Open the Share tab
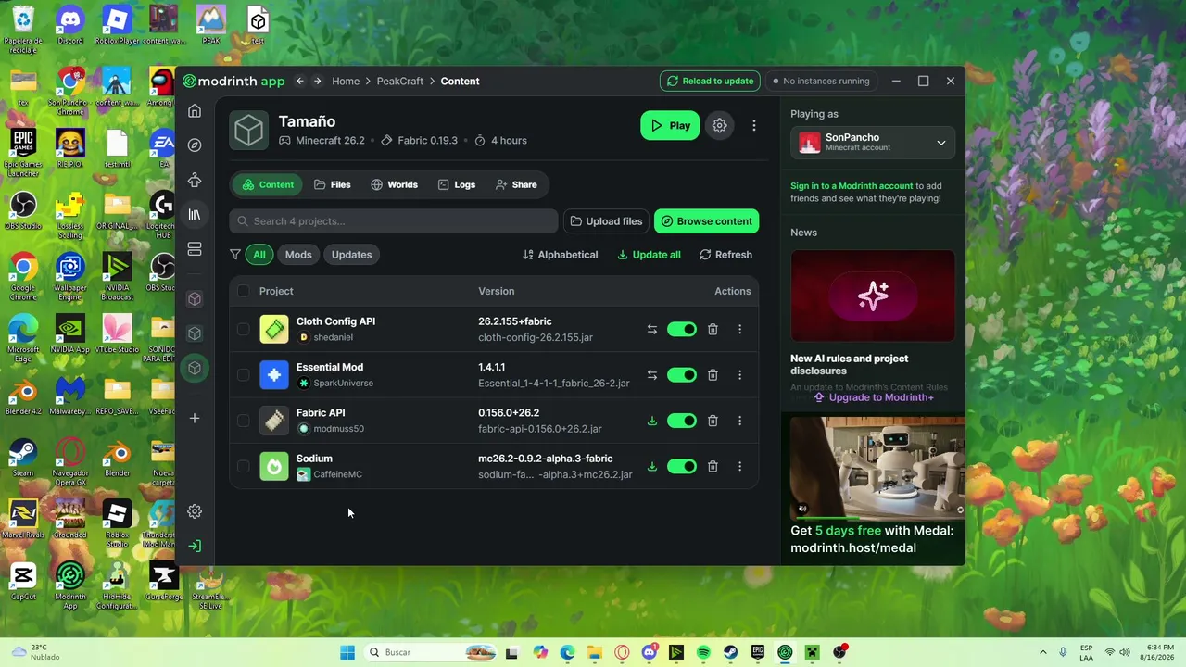 516,184
